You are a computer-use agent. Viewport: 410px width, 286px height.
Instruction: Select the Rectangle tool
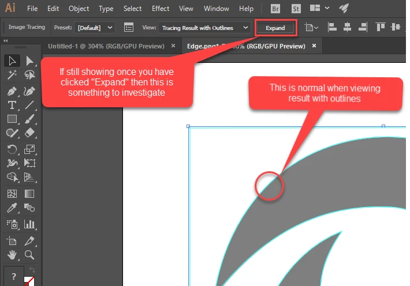click(12, 119)
